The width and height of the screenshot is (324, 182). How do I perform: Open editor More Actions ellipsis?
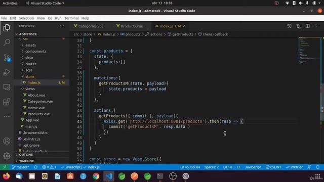tap(316, 26)
